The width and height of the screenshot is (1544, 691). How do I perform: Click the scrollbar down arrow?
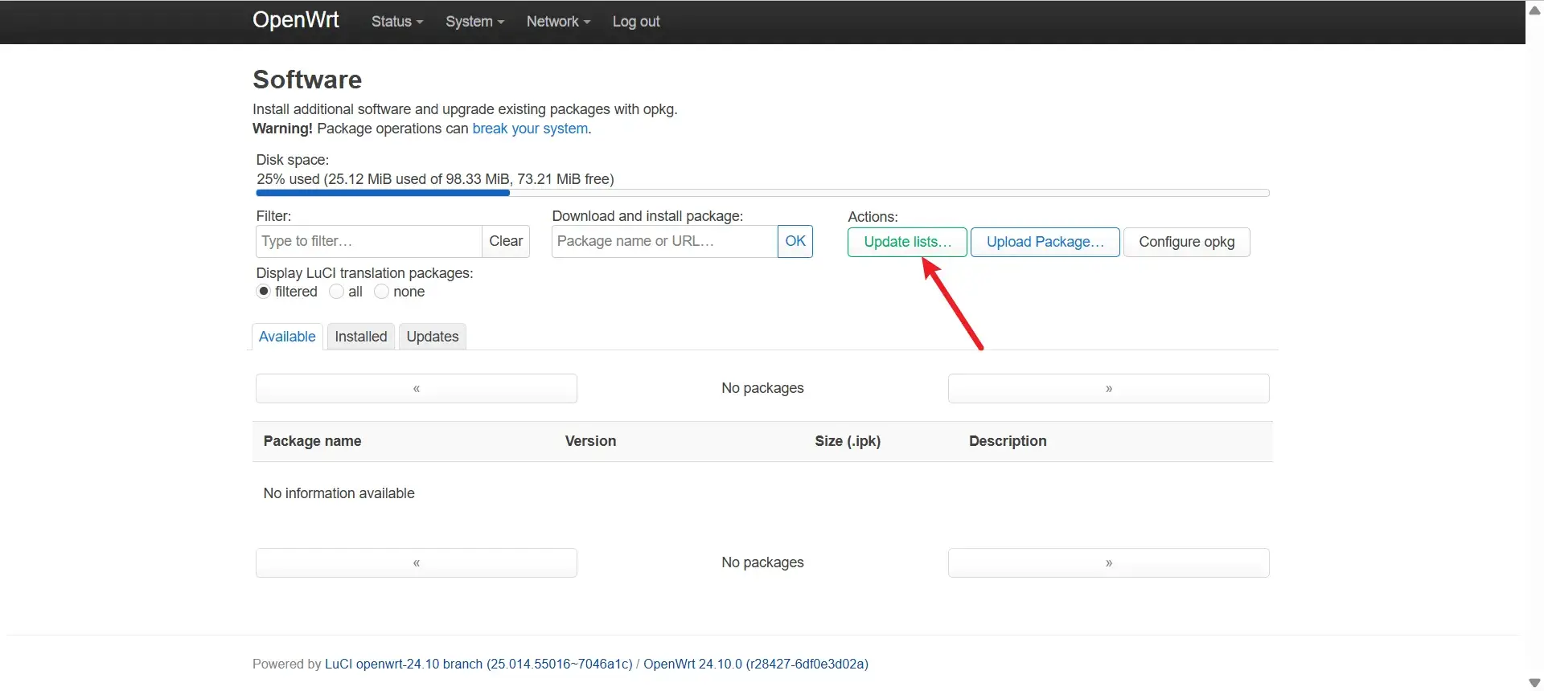pyautogui.click(x=1534, y=682)
